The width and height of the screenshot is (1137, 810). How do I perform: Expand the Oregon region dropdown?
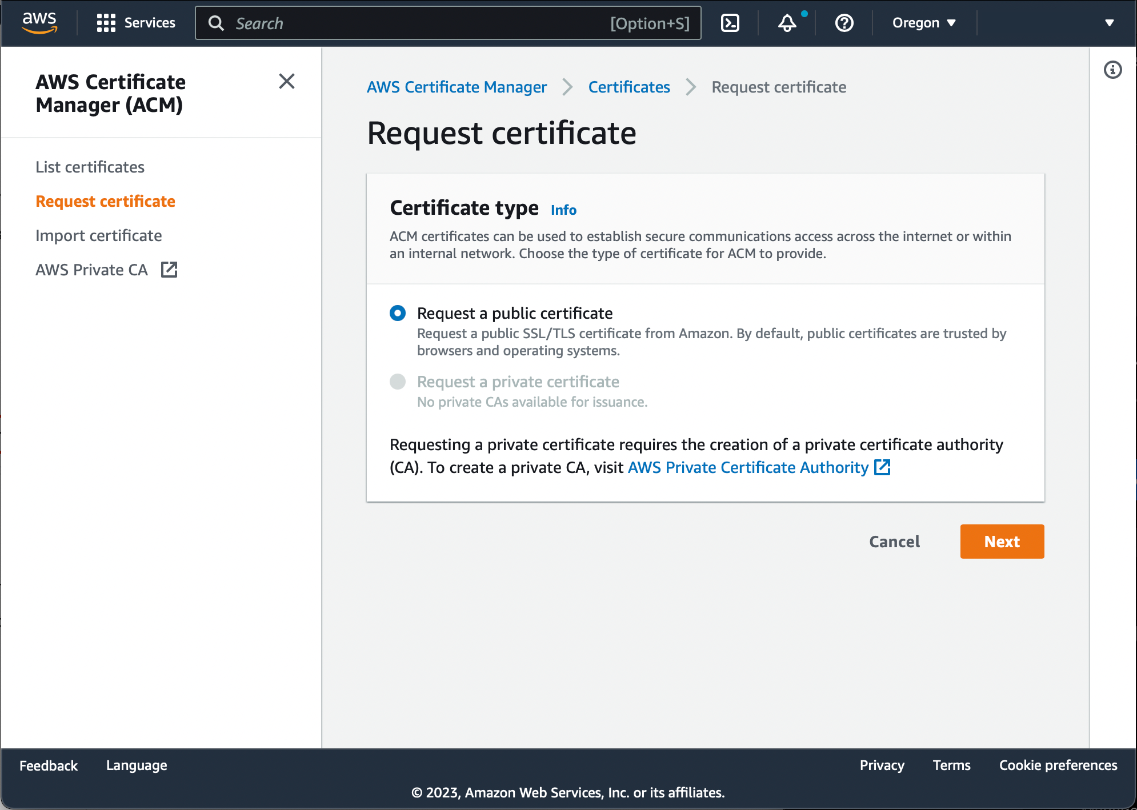[924, 23]
